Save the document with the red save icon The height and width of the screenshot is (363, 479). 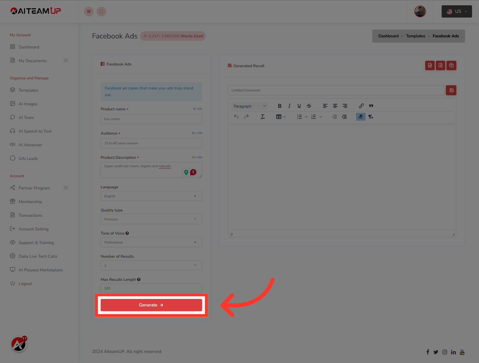pyautogui.click(x=451, y=90)
